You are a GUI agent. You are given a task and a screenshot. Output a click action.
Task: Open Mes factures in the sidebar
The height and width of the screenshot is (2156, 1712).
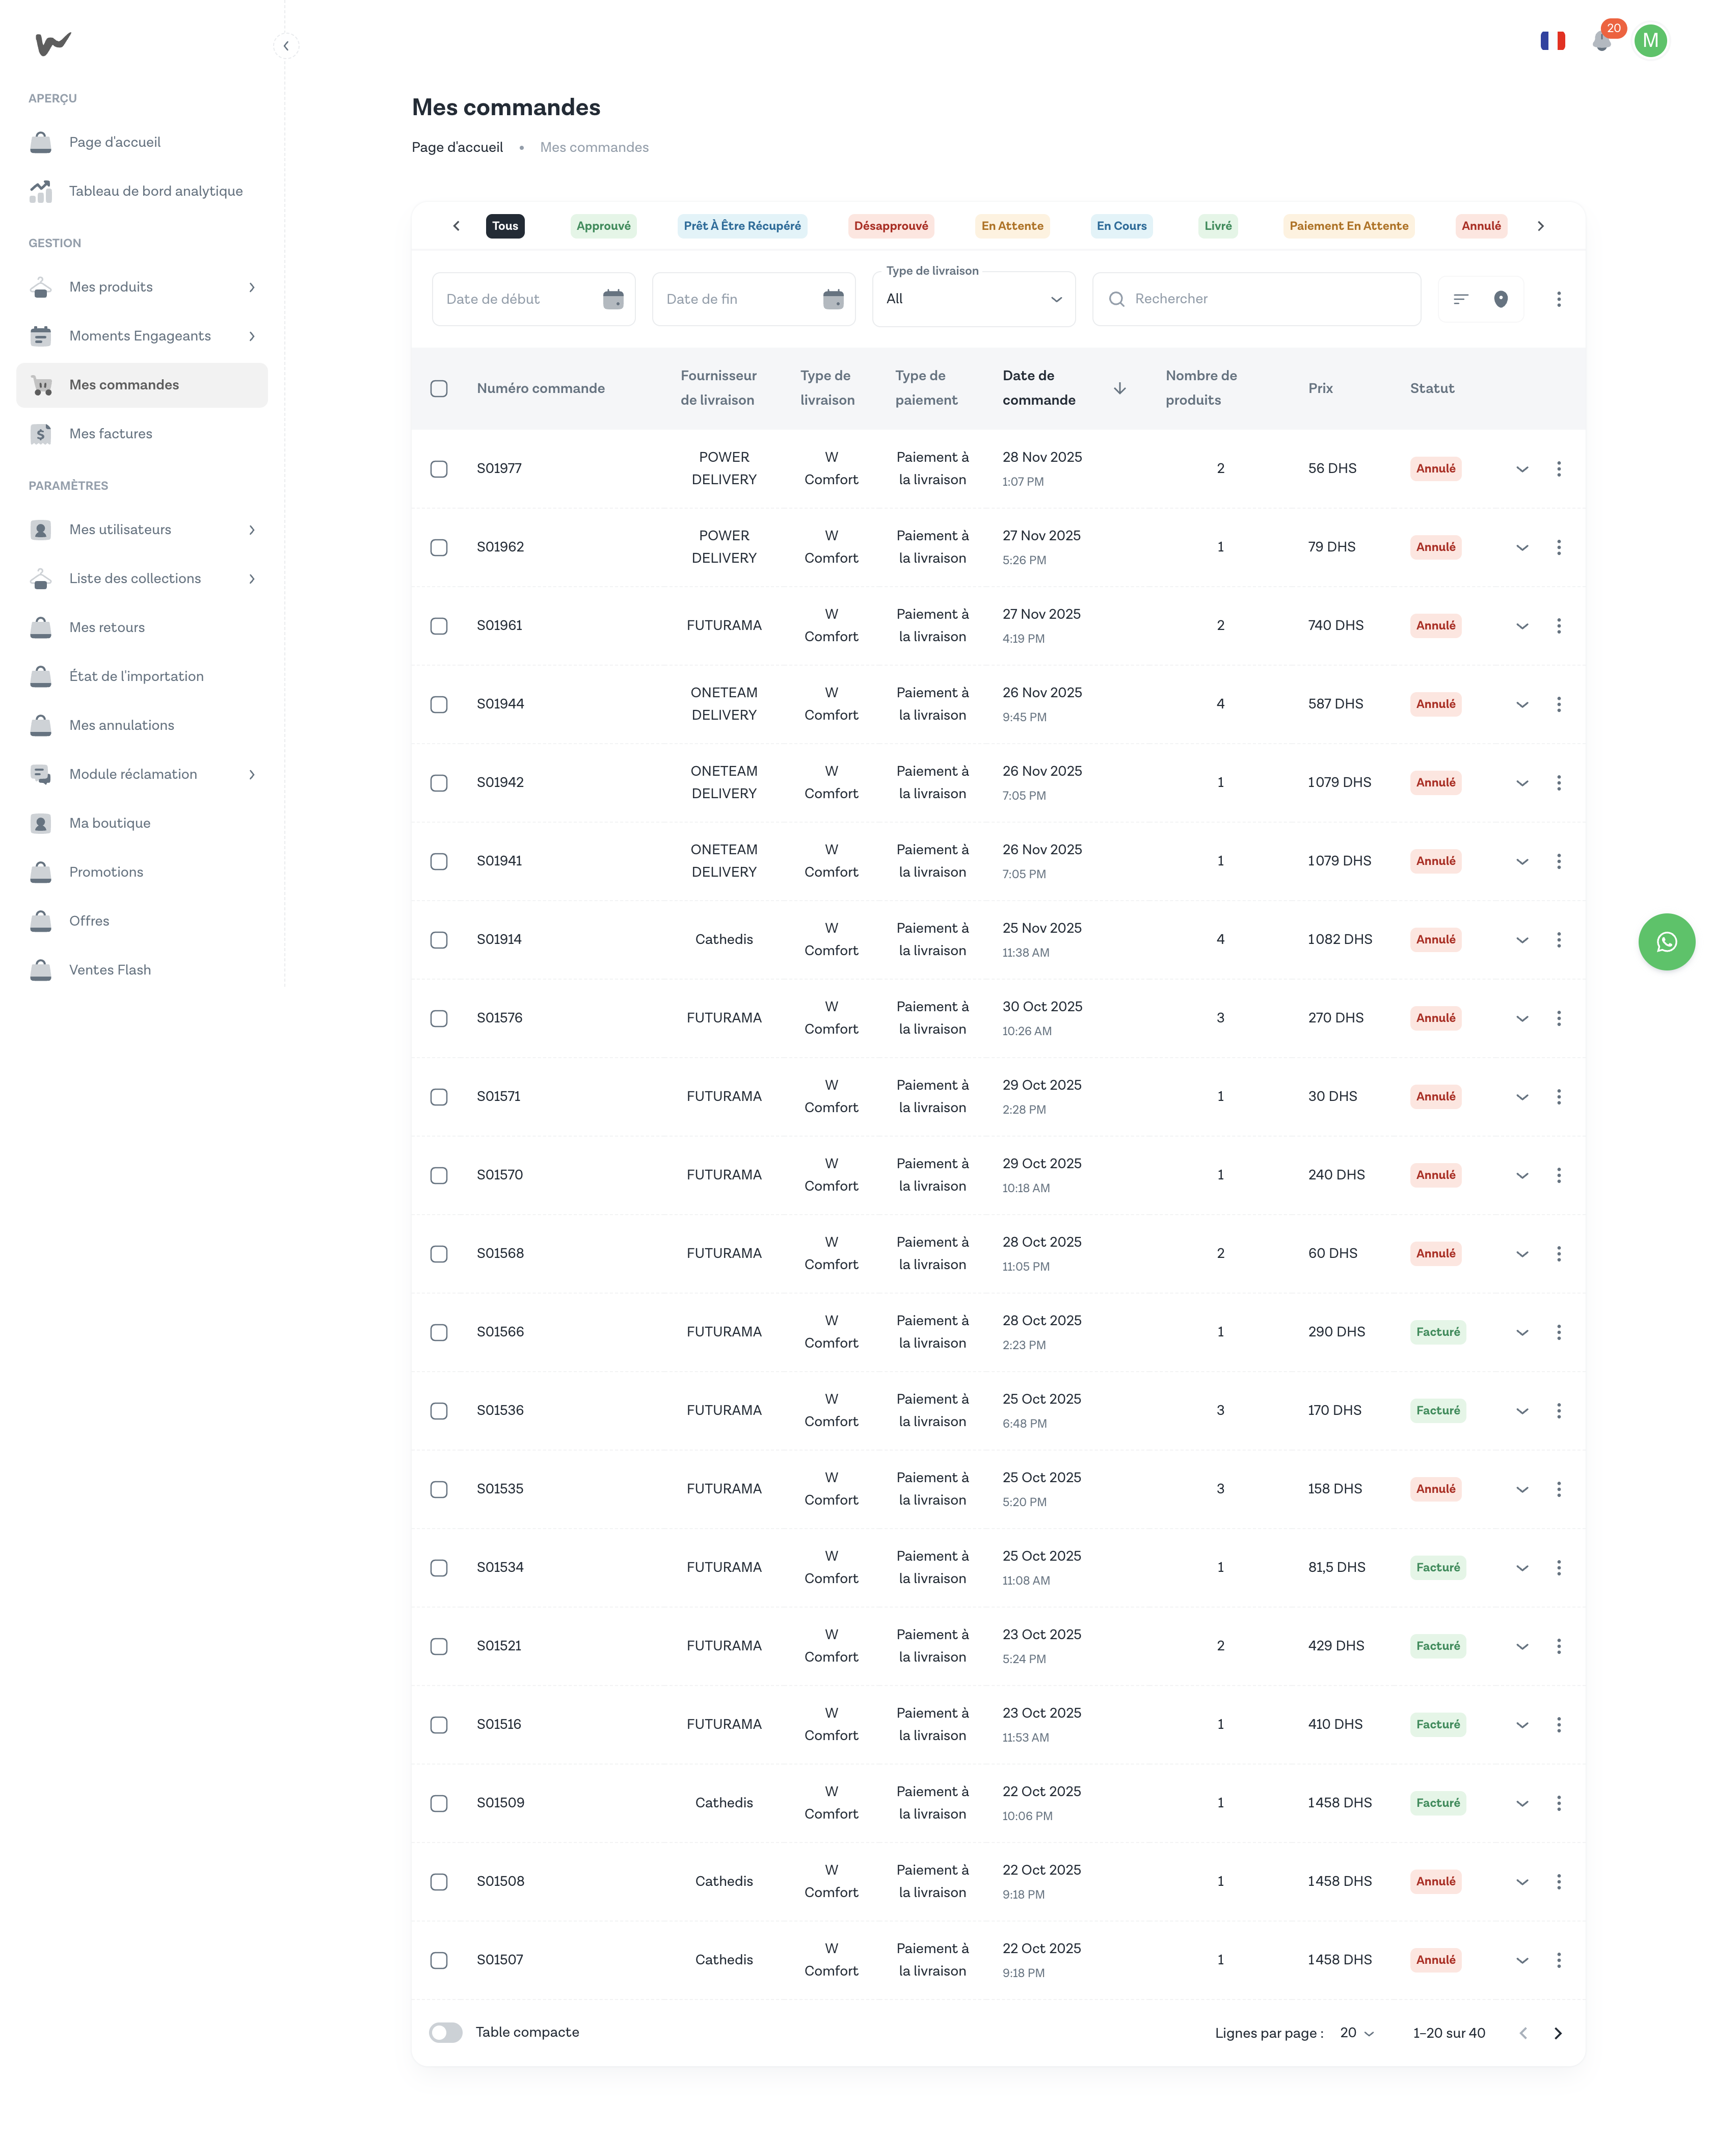pos(111,434)
